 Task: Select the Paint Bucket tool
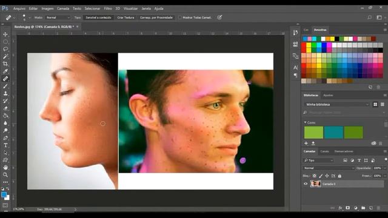5,116
